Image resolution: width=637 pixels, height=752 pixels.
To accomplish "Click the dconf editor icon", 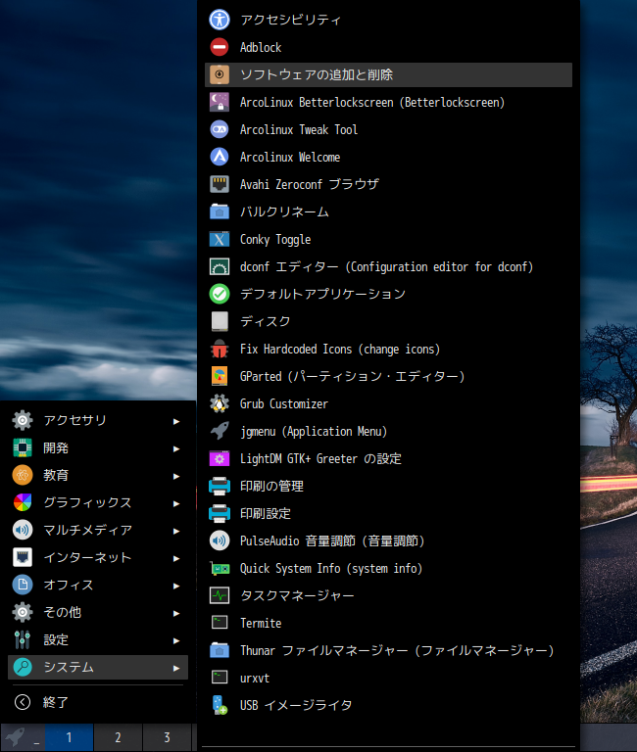I will tap(220, 266).
